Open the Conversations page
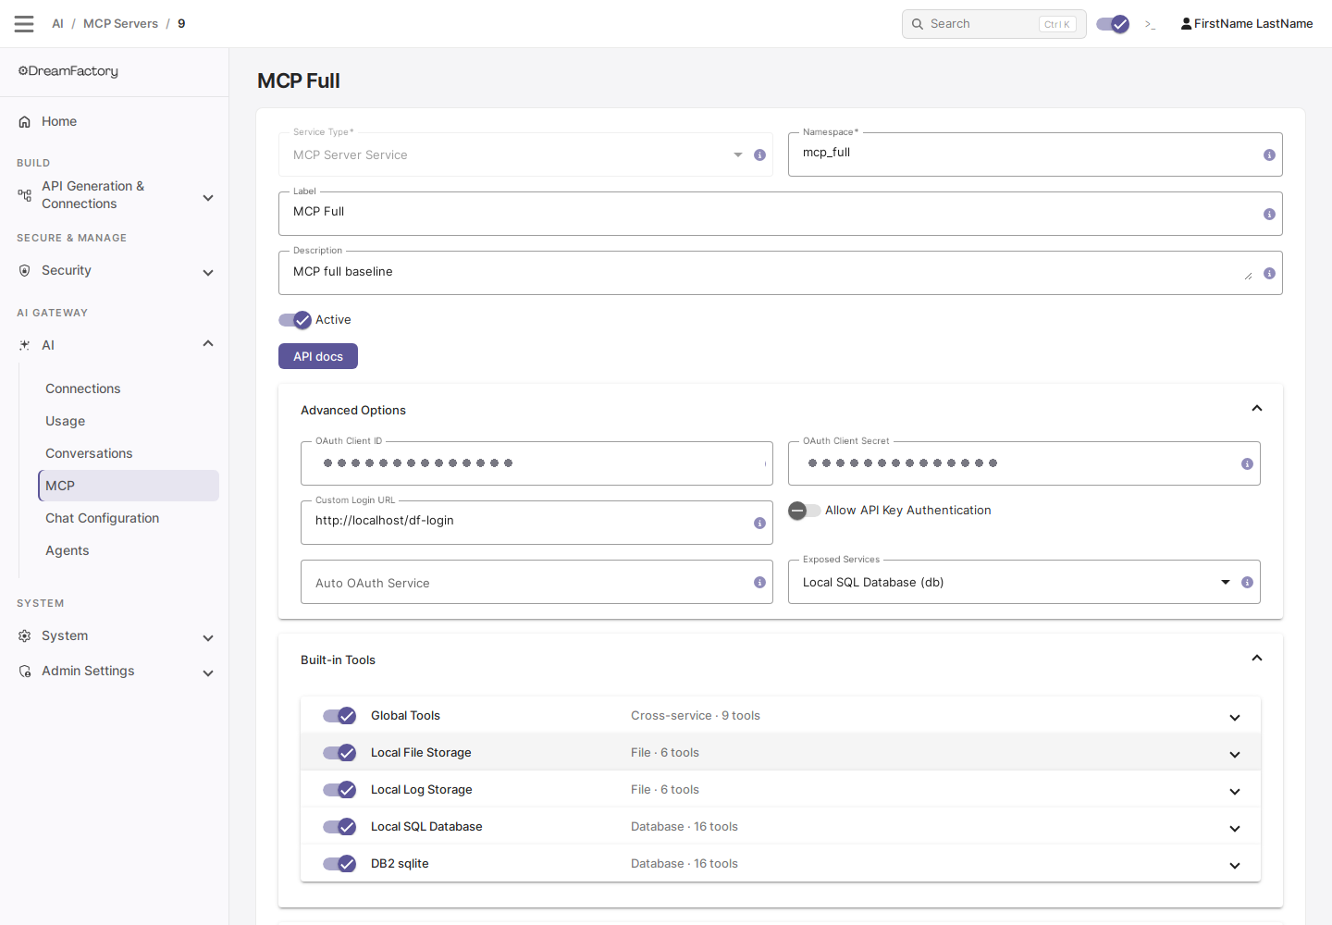The width and height of the screenshot is (1332, 925). pyautogui.click(x=129, y=453)
